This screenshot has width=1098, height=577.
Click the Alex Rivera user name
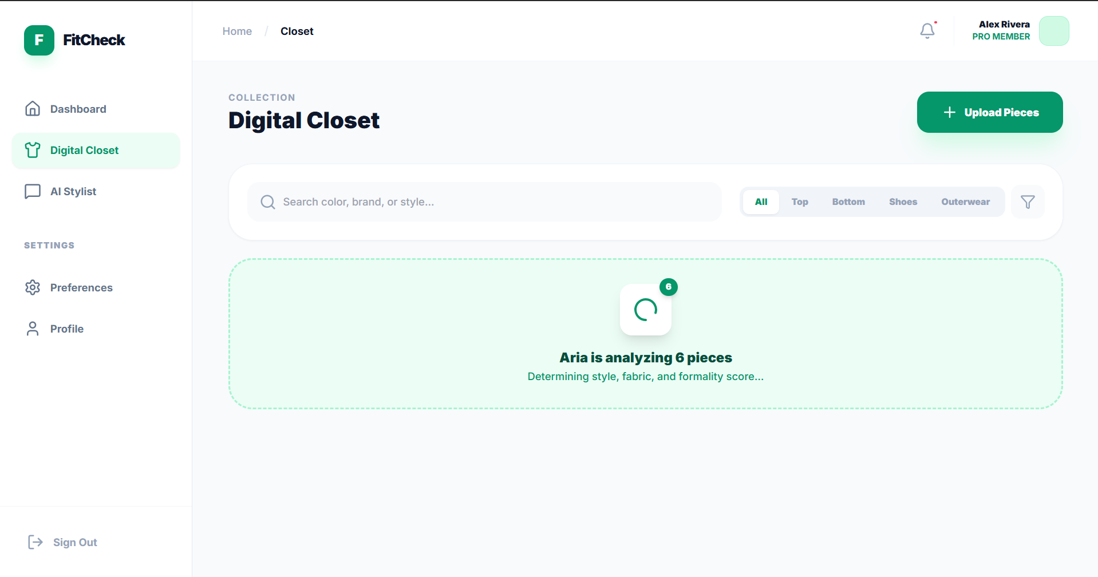click(1004, 24)
